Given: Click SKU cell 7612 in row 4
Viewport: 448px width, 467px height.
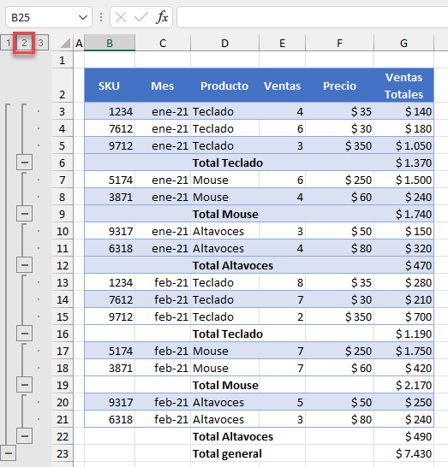Looking at the screenshot, I should coord(110,128).
